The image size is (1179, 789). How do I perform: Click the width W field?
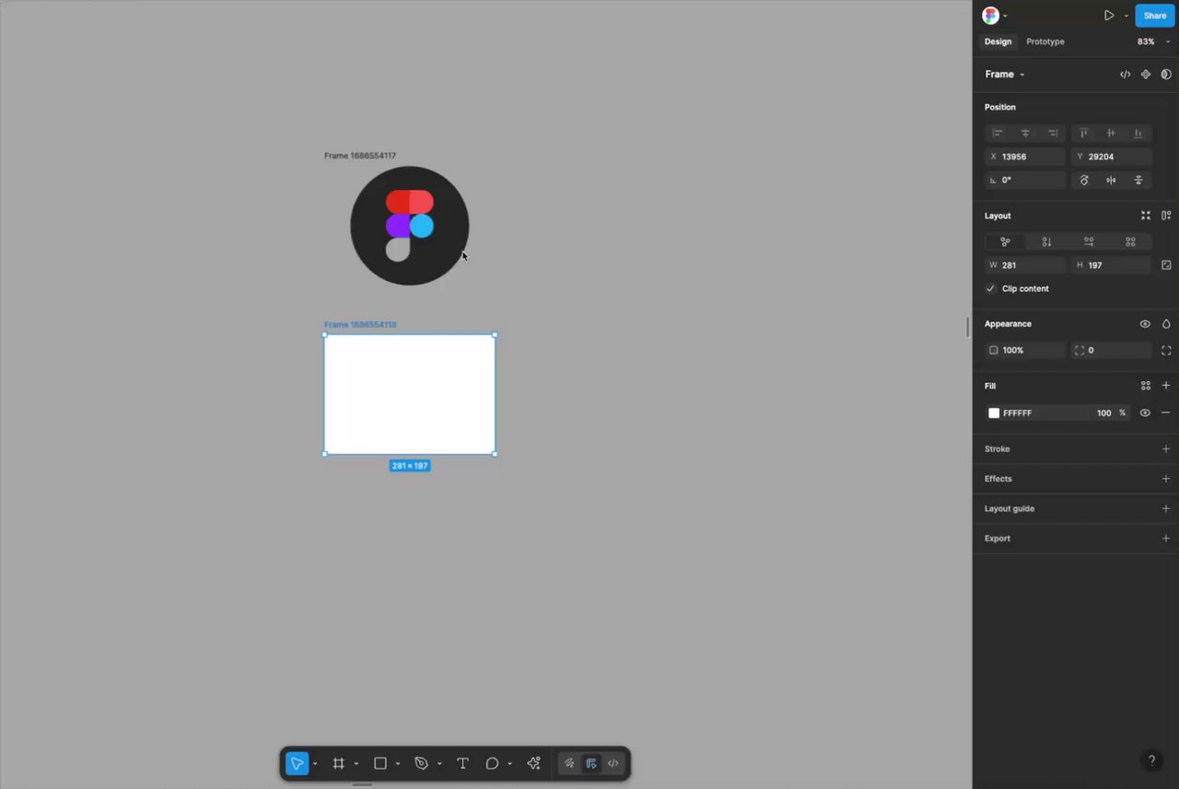(1025, 265)
